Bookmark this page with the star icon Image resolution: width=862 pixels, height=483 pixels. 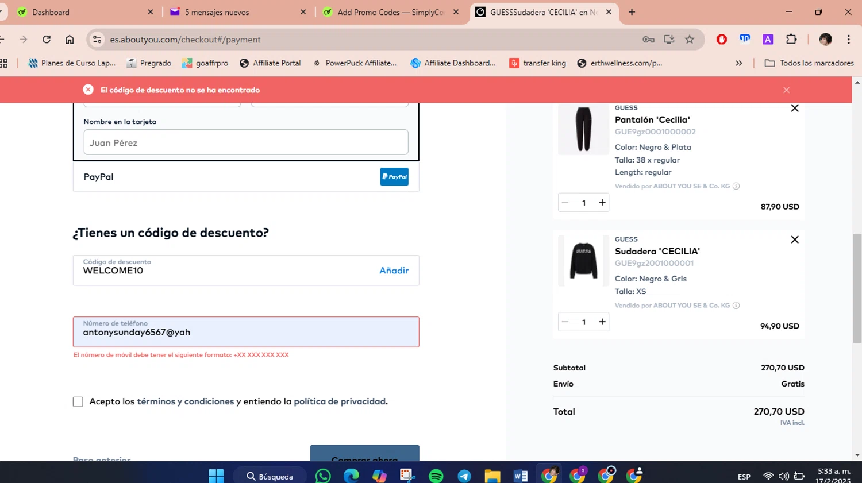coord(690,40)
